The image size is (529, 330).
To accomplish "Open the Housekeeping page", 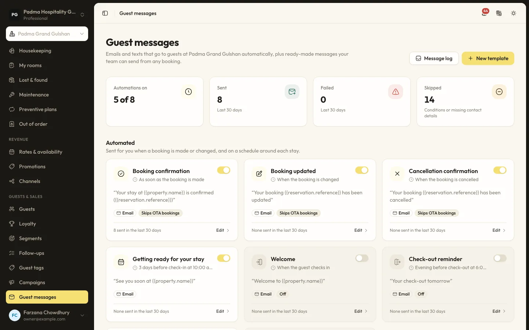I will [47, 51].
